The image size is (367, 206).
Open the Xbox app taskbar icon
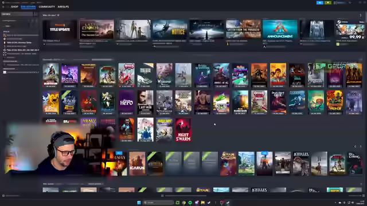click(177, 203)
